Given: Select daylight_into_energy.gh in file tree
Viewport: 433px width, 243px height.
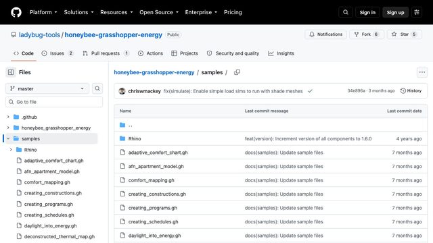Looking at the screenshot, I should 51,225.
